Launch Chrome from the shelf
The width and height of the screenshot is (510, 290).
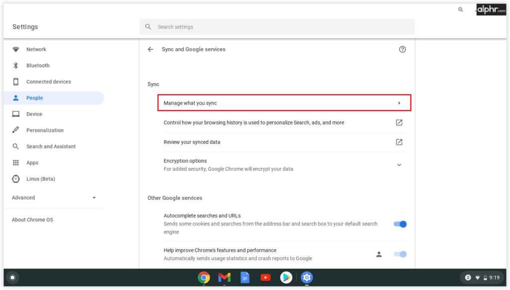(x=204, y=278)
